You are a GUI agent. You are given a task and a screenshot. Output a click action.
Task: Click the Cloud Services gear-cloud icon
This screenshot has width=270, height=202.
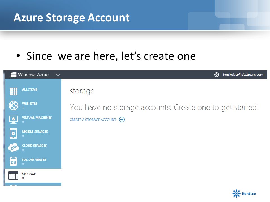[x=13, y=147]
